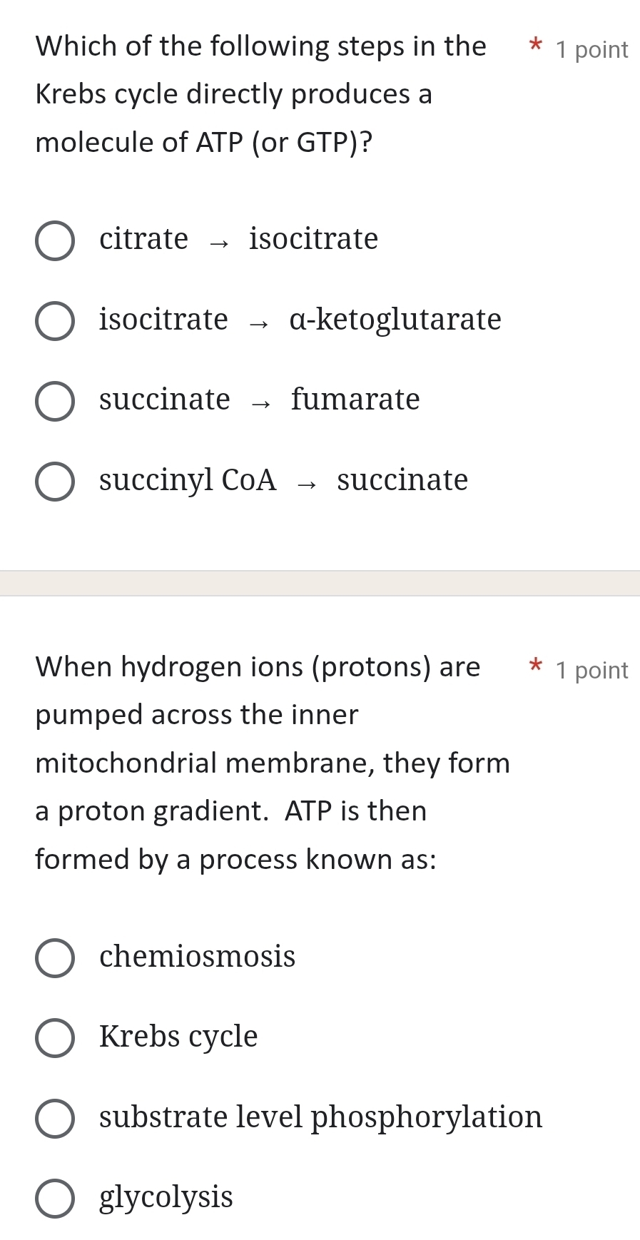640x1240 pixels.
Task: Click the 'succinate → fumarate' option text
Action: click(259, 400)
